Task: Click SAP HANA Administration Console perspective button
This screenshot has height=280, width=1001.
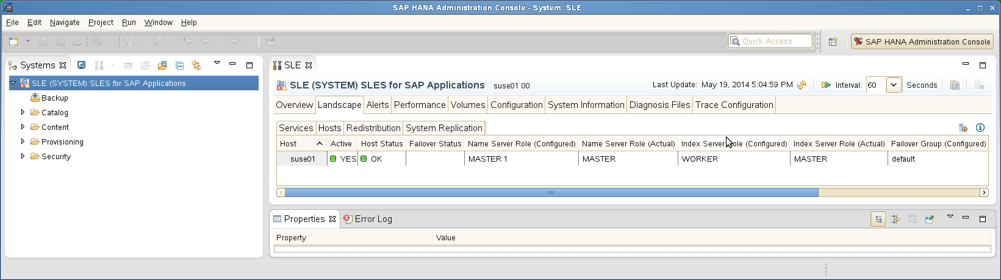Action: tap(922, 41)
